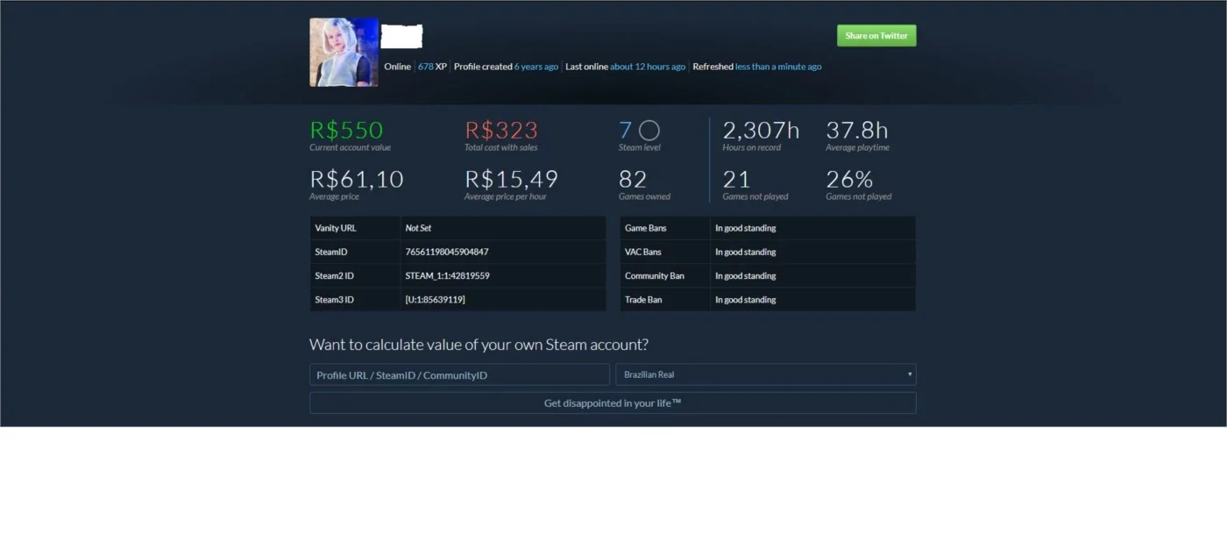1227x541 pixels.
Task: Click the Steam3 ID row label
Action: [x=334, y=299]
